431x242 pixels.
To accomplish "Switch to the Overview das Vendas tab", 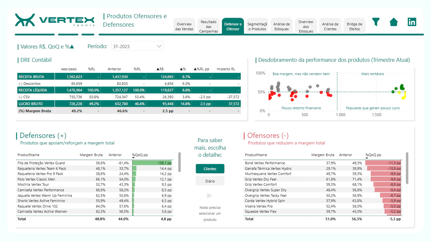I will [x=184, y=26].
